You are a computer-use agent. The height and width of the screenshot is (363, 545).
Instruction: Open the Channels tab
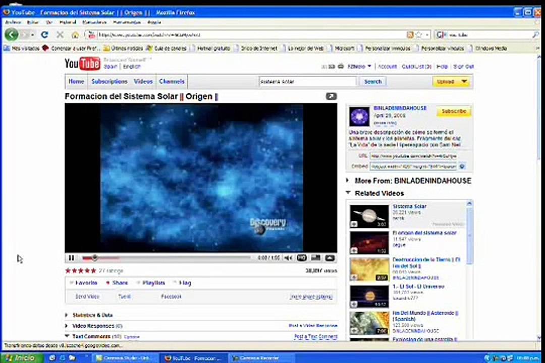pyautogui.click(x=172, y=81)
